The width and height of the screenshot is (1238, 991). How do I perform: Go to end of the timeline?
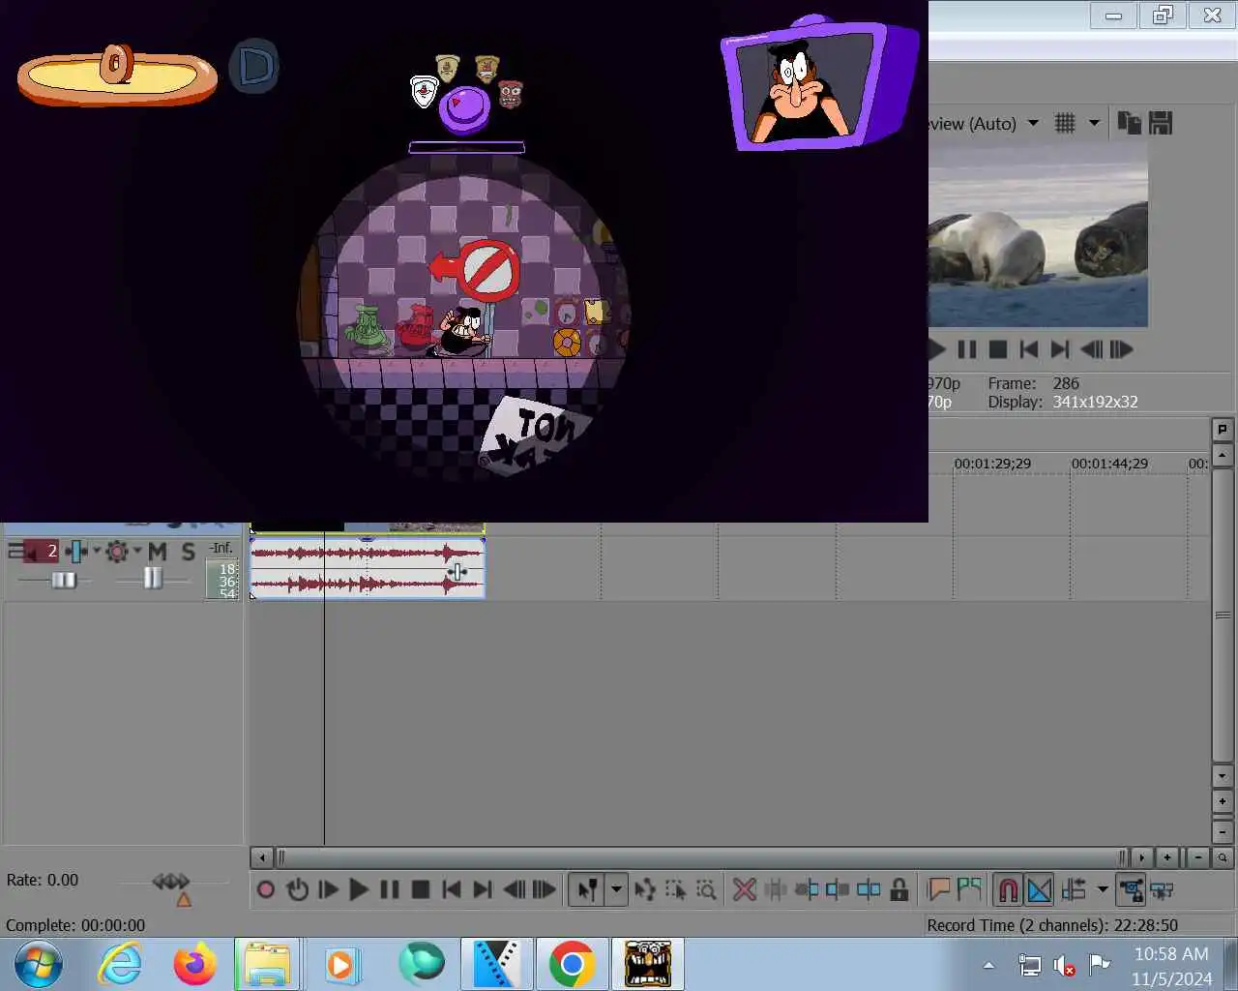tap(483, 889)
